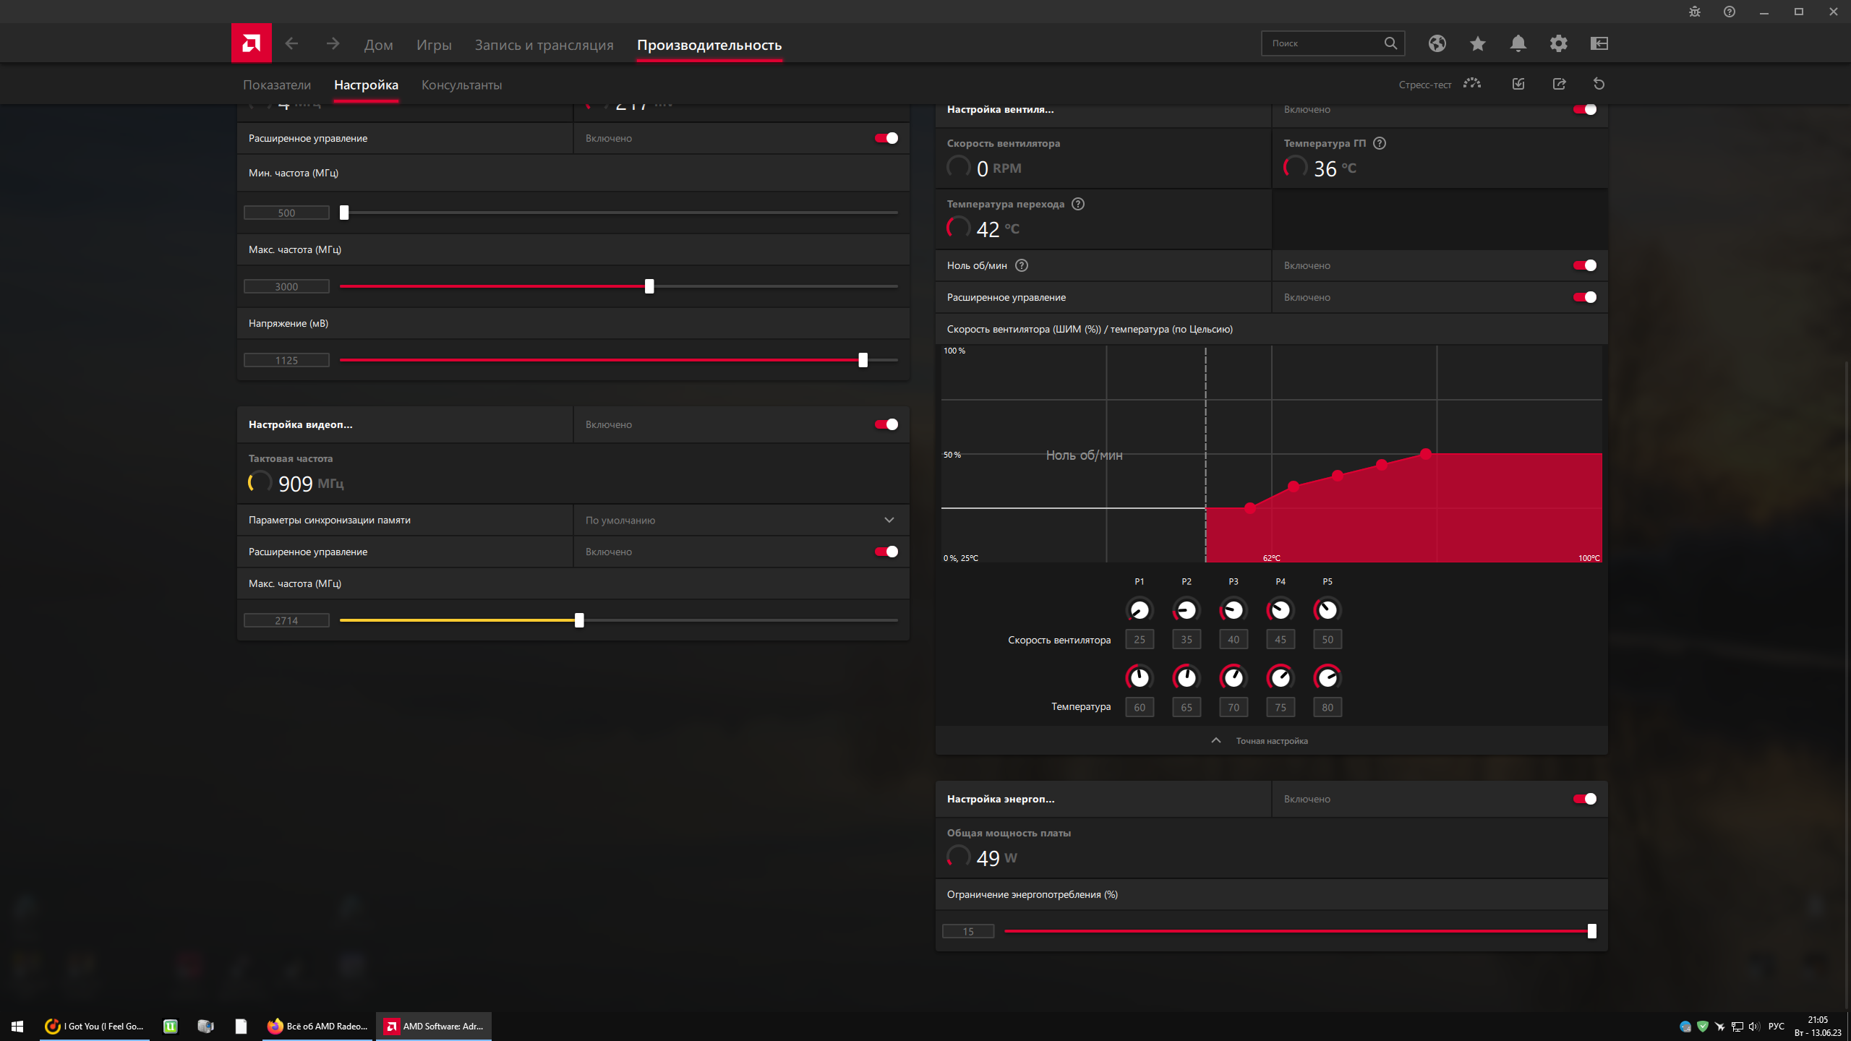Open the Консультанты tab

pyautogui.click(x=461, y=85)
